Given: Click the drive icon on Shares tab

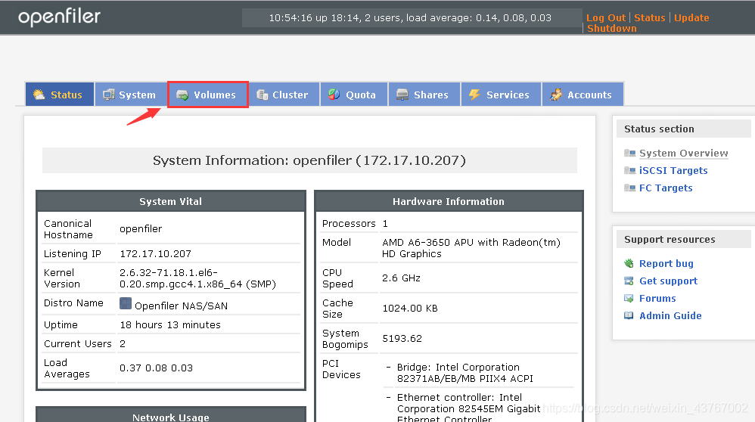Looking at the screenshot, I should [x=402, y=95].
